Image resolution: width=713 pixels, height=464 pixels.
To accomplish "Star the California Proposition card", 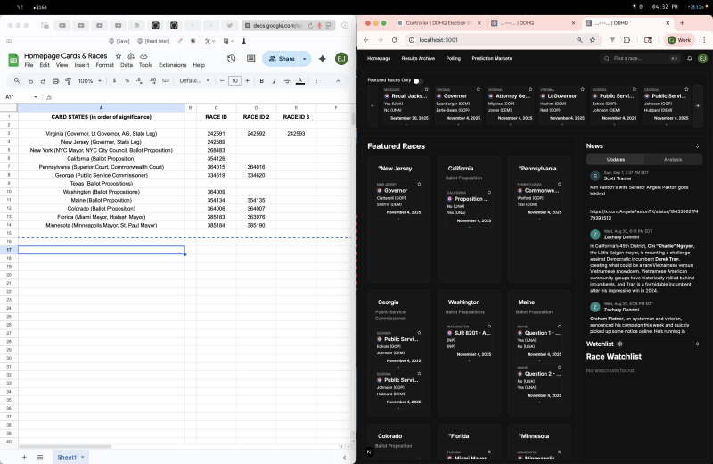I will [489, 192].
